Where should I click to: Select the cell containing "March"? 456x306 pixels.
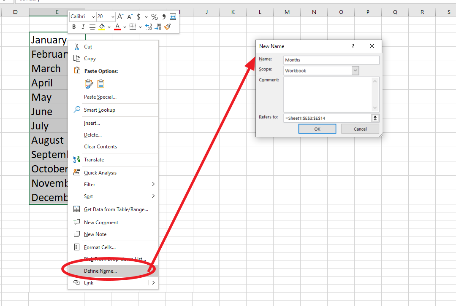tap(49, 69)
